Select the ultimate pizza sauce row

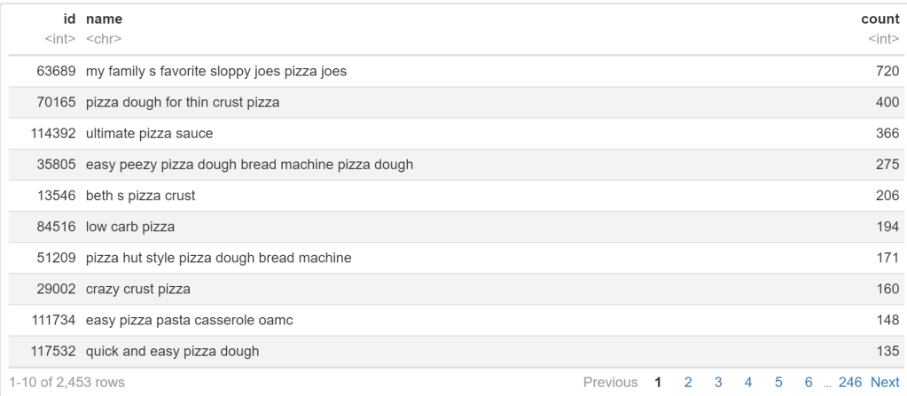149,133
